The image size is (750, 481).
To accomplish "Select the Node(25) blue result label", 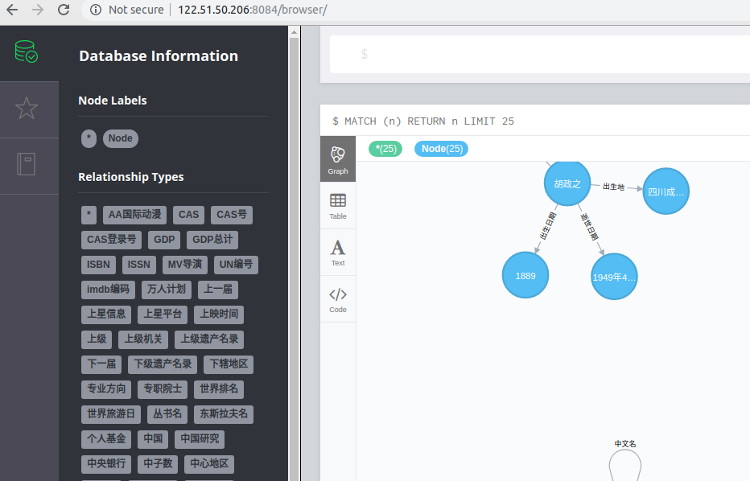I will click(442, 149).
